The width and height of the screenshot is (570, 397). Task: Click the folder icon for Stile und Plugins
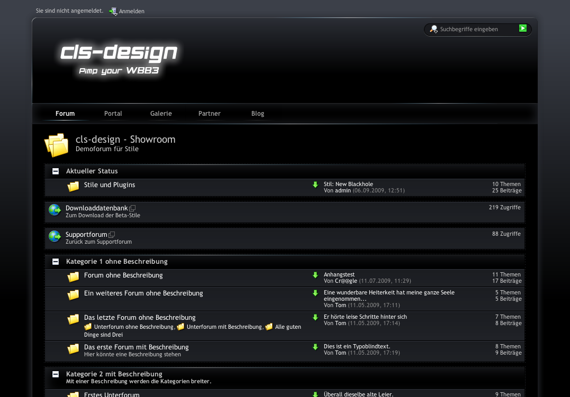(x=73, y=187)
